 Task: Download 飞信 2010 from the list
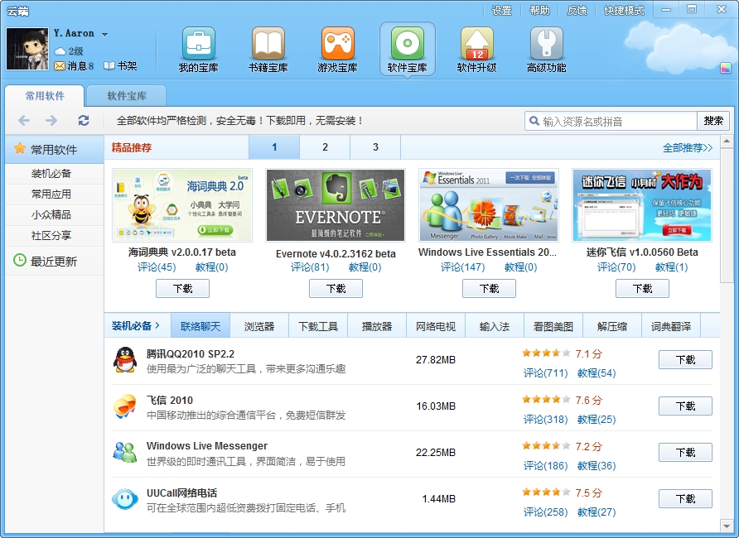tap(685, 406)
